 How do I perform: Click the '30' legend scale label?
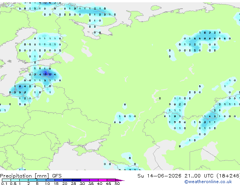point(82,183)
